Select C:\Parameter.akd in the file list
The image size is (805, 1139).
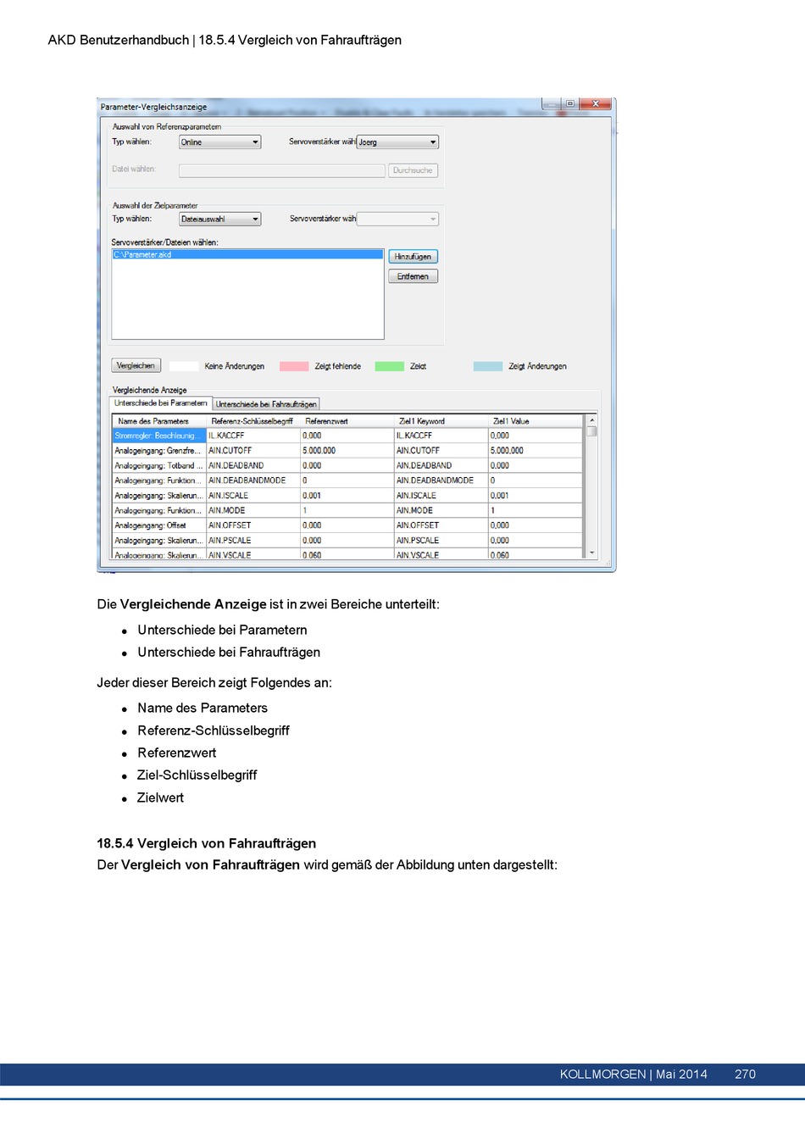(x=247, y=254)
